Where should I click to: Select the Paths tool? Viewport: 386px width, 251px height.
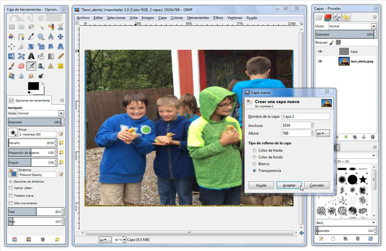tap(21, 37)
